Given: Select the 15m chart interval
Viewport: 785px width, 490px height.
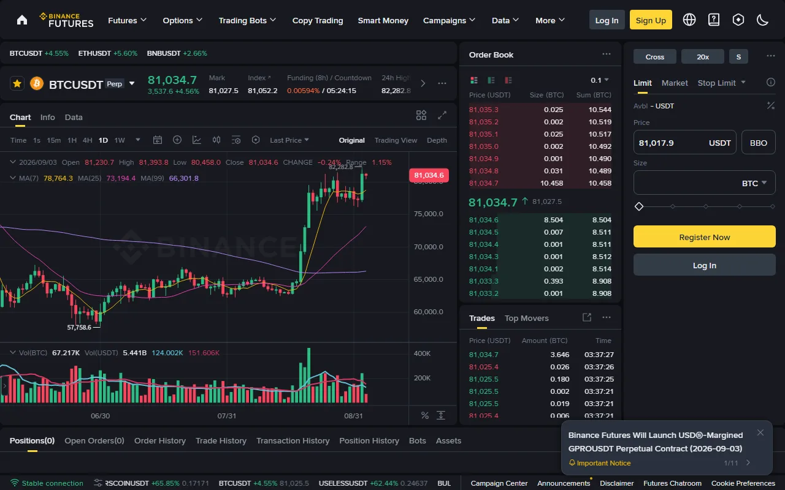Looking at the screenshot, I should pos(54,140).
